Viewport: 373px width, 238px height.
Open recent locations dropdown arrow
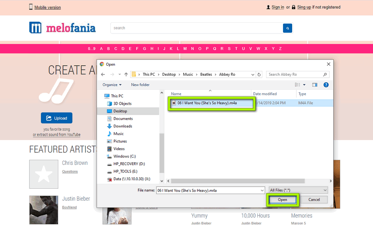119,75
